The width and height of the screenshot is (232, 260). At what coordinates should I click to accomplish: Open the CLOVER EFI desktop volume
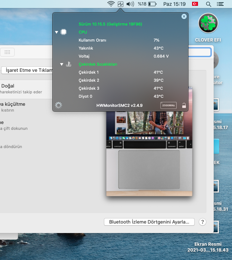tap(208, 27)
